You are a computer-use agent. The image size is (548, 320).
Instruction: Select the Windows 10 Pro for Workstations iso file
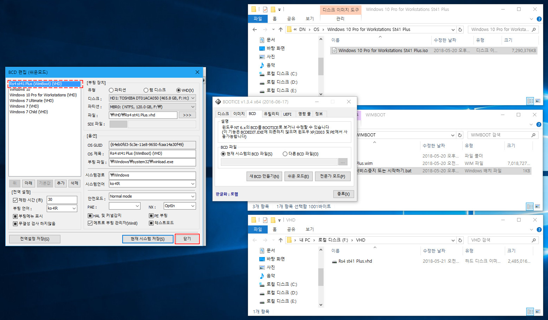point(434,51)
